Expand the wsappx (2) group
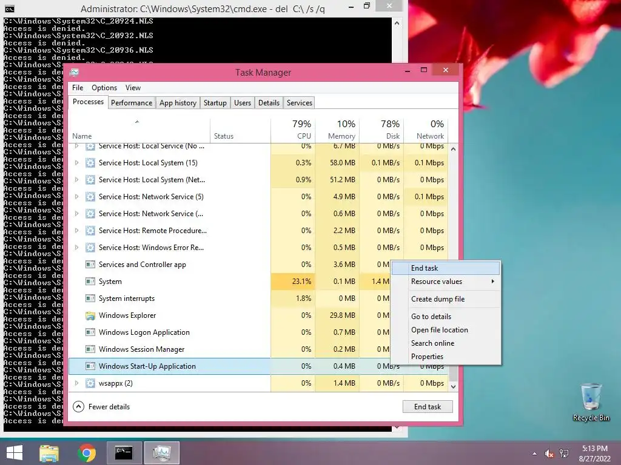This screenshot has height=465, width=621. pyautogui.click(x=77, y=383)
